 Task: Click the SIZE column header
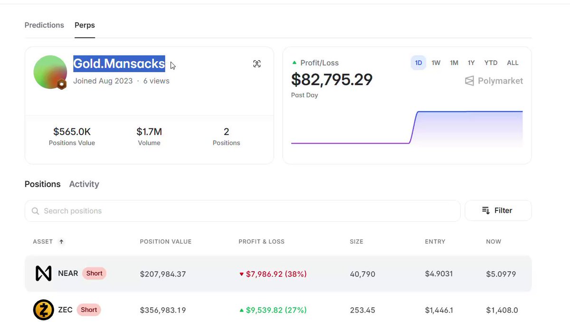(x=357, y=242)
